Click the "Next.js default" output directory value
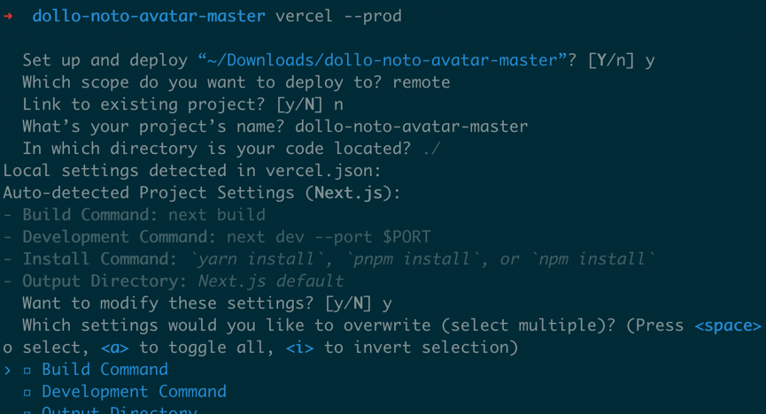Screen dimensions: 766x414 [270, 281]
